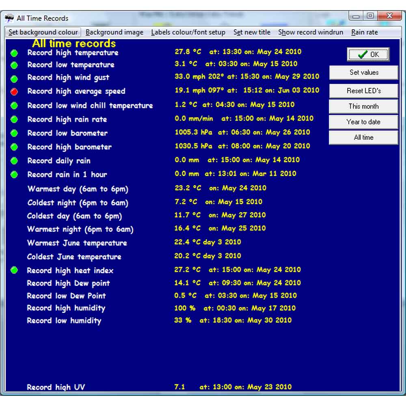Open Labels colour/font setup
The height and width of the screenshot is (406, 406).
(188, 32)
